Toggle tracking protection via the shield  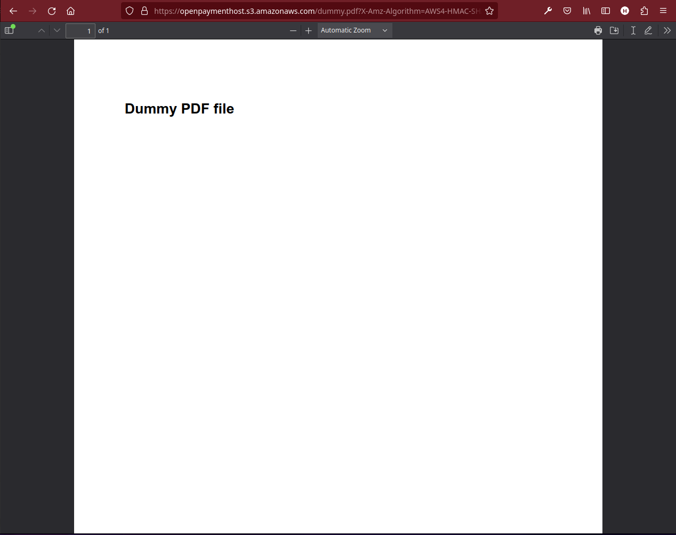click(130, 11)
